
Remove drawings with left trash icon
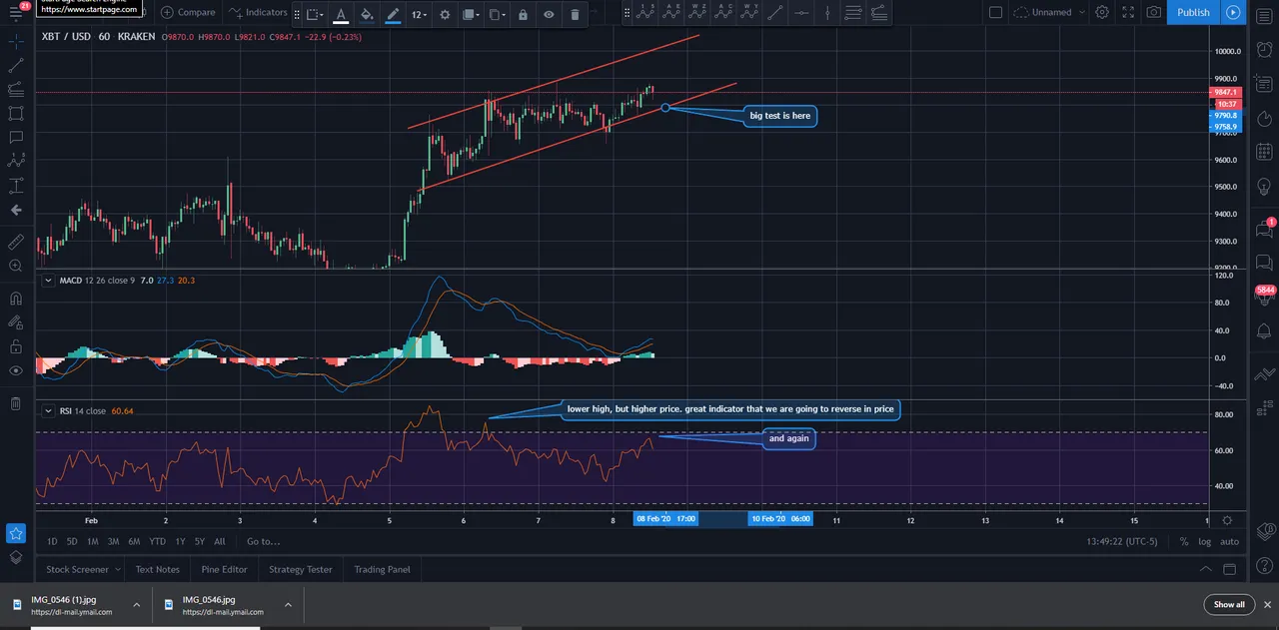click(x=16, y=403)
